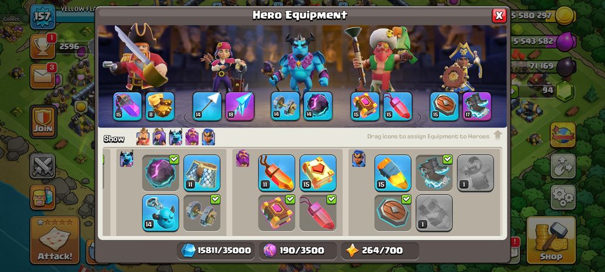Tap the Starry Ore counter 264/700
This screenshot has height=272, width=605.
(x=380, y=250)
